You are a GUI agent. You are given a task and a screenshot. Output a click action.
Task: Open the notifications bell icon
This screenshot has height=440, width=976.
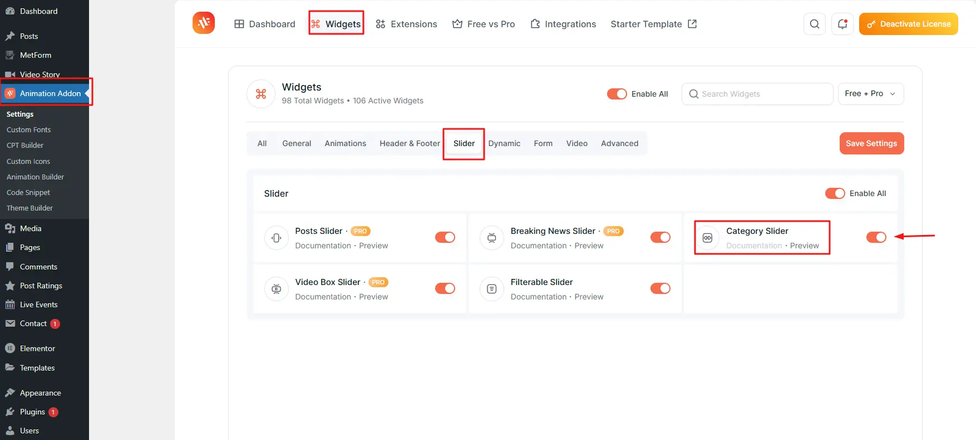(842, 24)
